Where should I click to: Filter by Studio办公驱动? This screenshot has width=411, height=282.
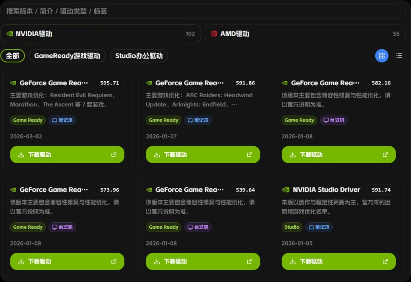point(139,56)
